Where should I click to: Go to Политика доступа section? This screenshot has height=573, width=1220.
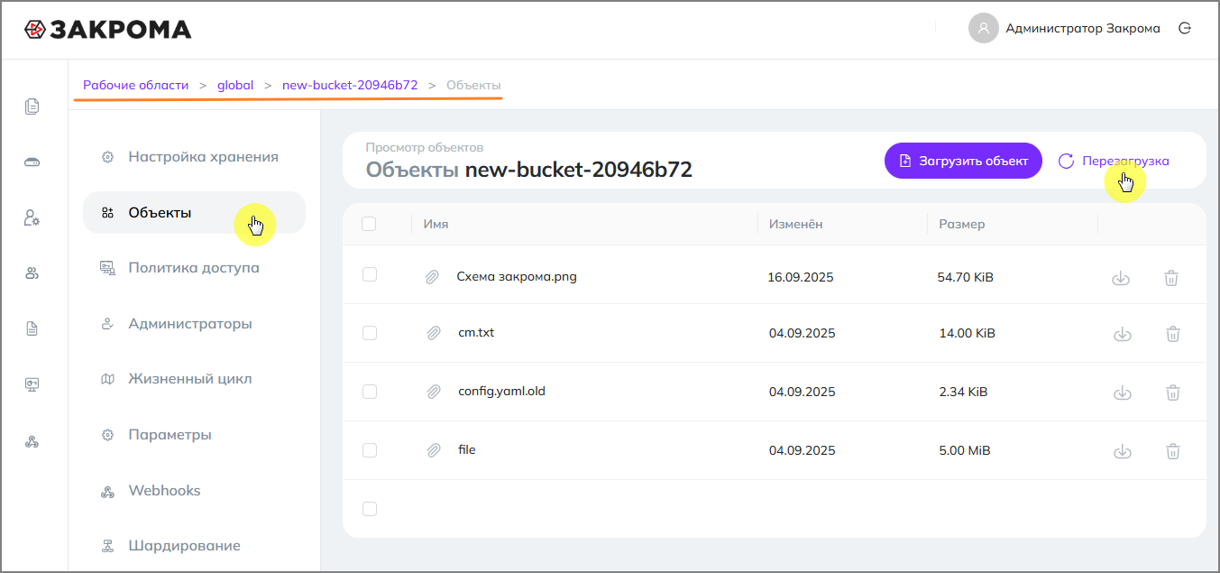[x=193, y=268]
